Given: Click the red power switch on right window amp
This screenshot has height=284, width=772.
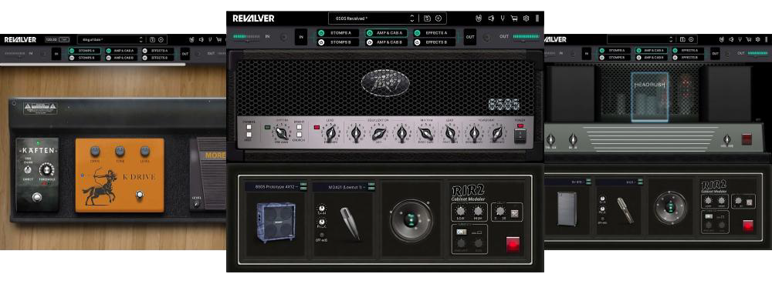Looking at the screenshot, I should pyautogui.click(x=747, y=139).
